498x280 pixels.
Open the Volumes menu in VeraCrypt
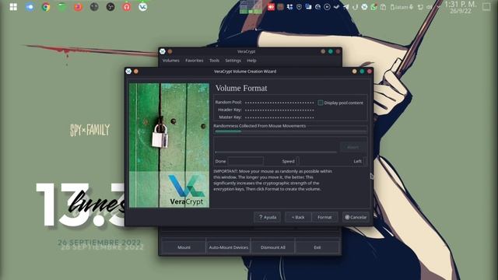[171, 61]
